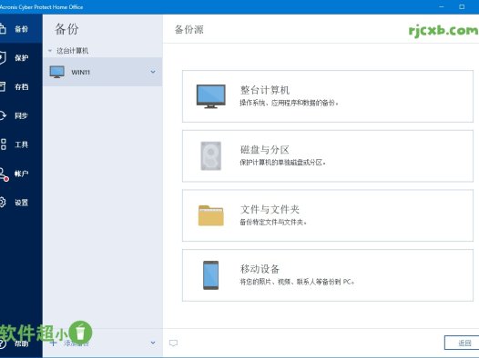Image resolution: width=479 pixels, height=358 pixels.
Task: Click the hard disk drive icon
Action: coord(210,155)
